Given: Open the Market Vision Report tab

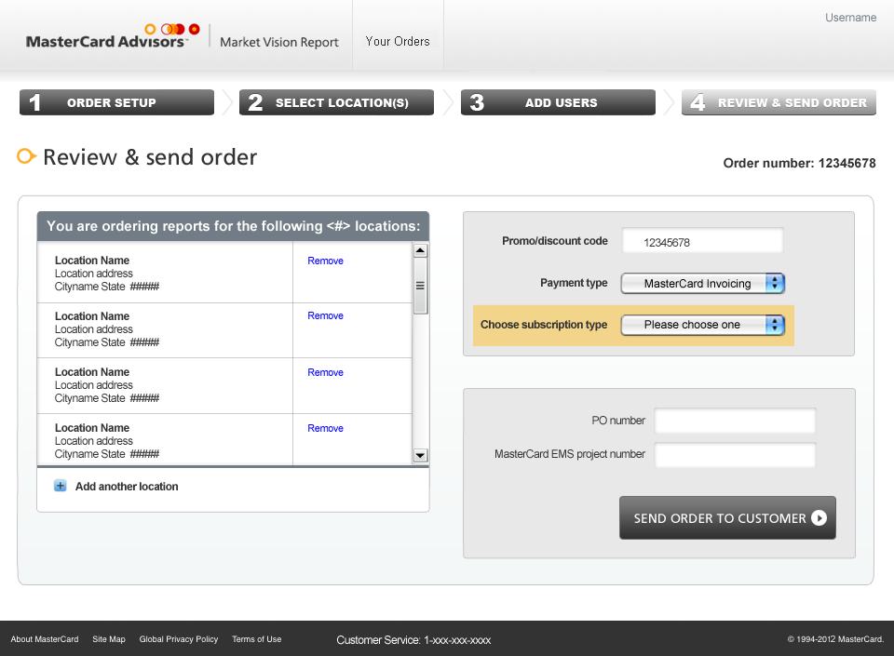Looking at the screenshot, I should point(279,42).
